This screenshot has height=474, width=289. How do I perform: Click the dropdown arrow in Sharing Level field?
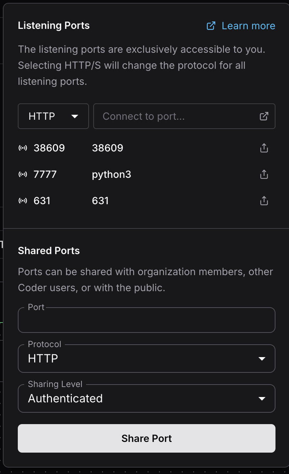[262, 398]
